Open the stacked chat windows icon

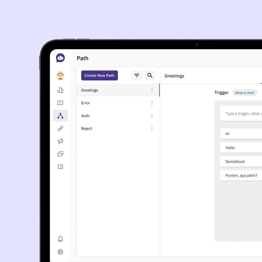(x=60, y=154)
